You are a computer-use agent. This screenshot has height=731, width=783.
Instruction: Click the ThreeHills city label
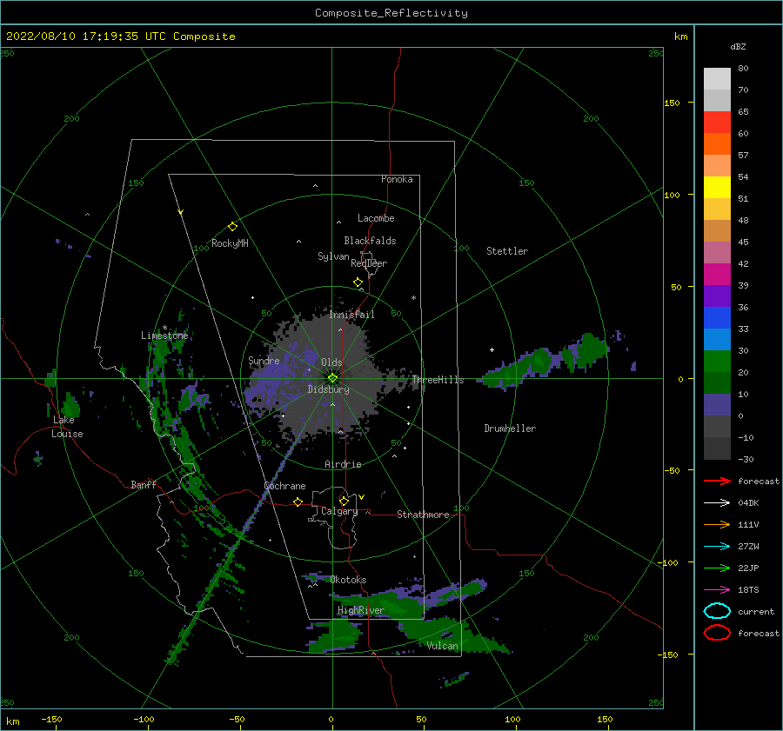tap(438, 380)
